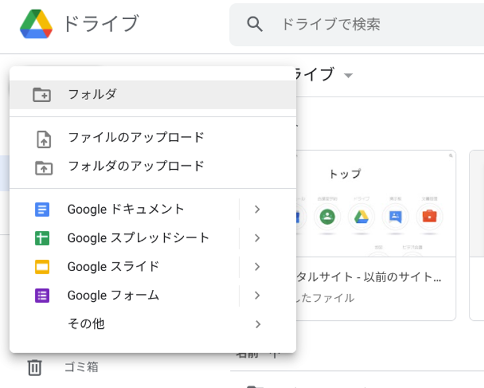Click the folder upload icon

pos(43,168)
